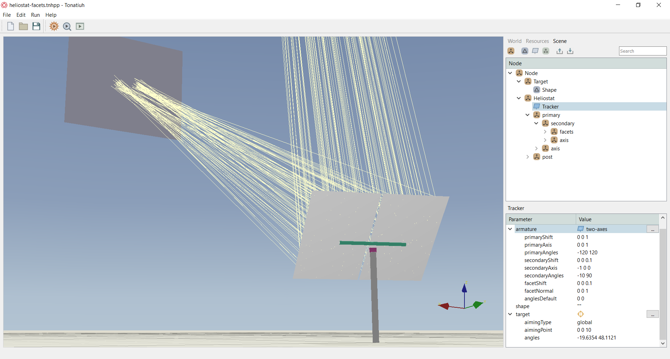Select the facets tree item
This screenshot has height=359, width=670.
pyautogui.click(x=566, y=132)
